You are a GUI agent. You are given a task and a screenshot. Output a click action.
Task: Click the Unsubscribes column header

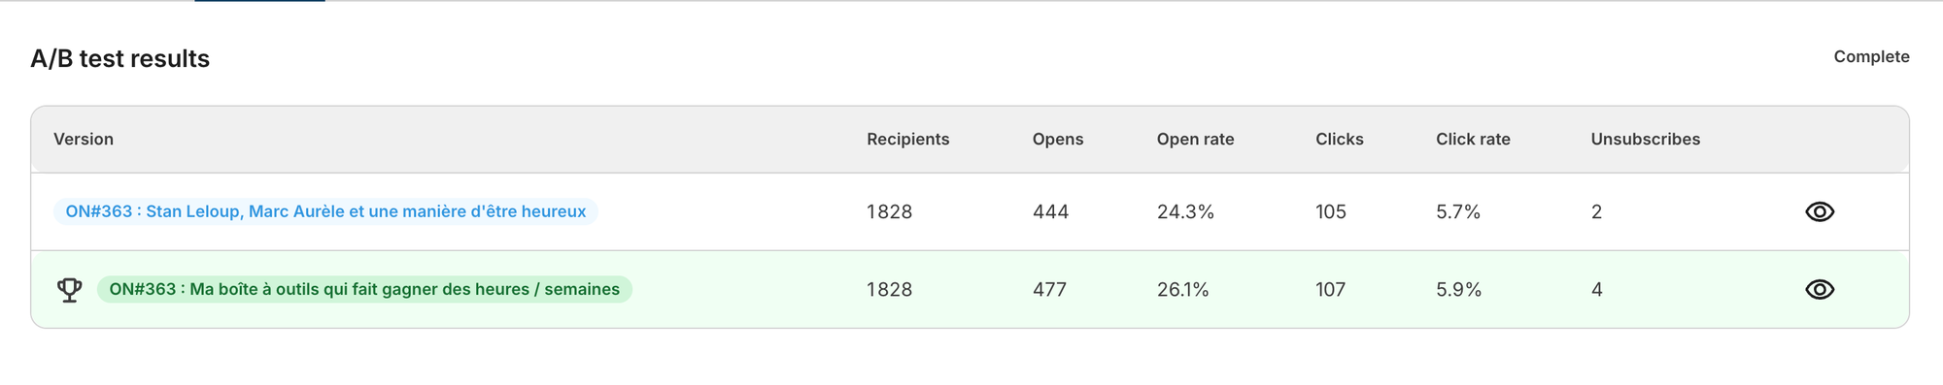point(1646,139)
